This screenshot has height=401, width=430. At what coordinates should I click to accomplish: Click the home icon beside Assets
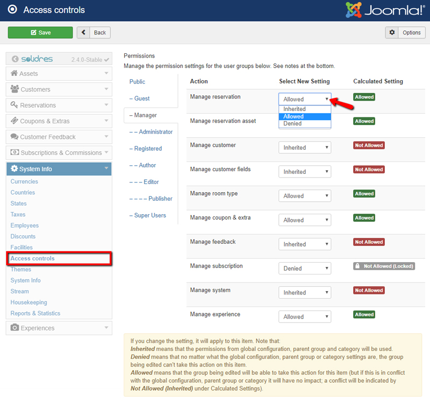coord(15,74)
